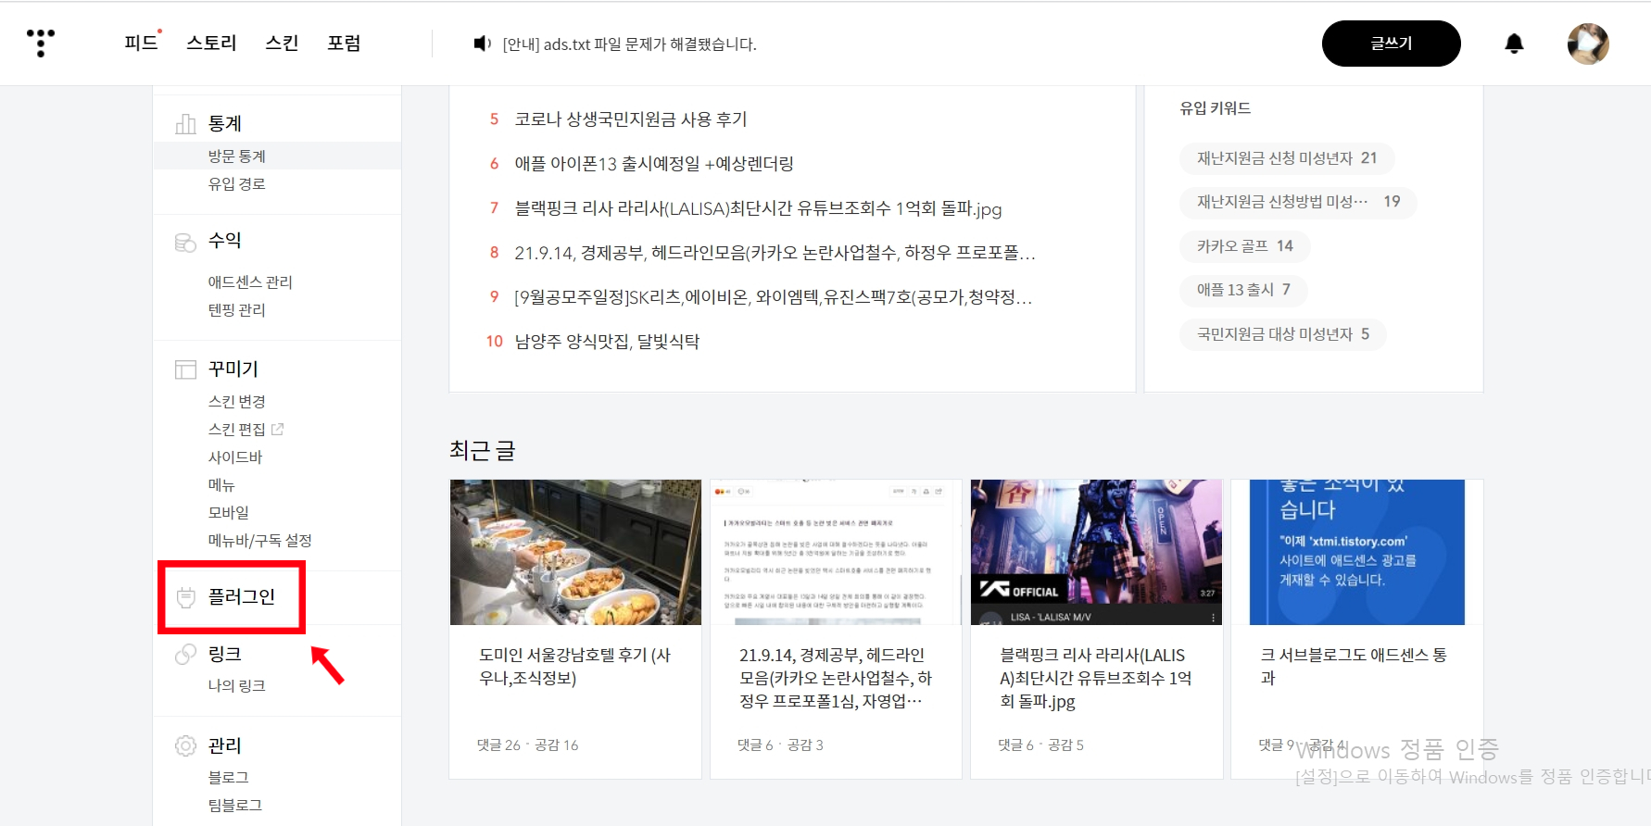Open post ranked 8 경제공부 헤드라인모음
Viewport: 1651px width, 826px height.
pyautogui.click(x=775, y=253)
